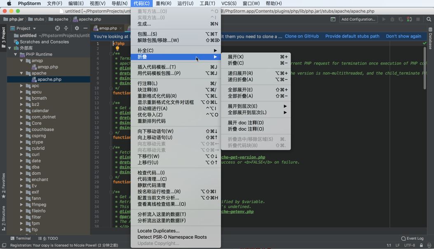
Task: Open 展开到层次(E) submenu
Action: tap(256, 106)
